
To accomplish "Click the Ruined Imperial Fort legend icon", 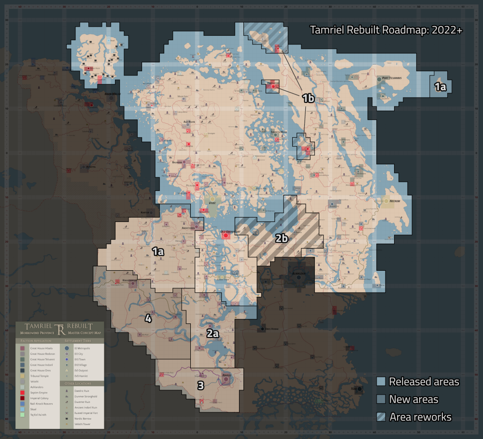I will pyautogui.click(x=67, y=413).
